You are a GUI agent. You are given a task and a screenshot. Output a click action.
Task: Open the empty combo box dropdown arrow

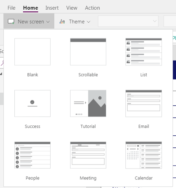(x=155, y=21)
